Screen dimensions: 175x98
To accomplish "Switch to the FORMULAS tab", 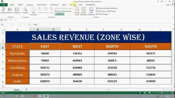I will (x=54, y=5).
